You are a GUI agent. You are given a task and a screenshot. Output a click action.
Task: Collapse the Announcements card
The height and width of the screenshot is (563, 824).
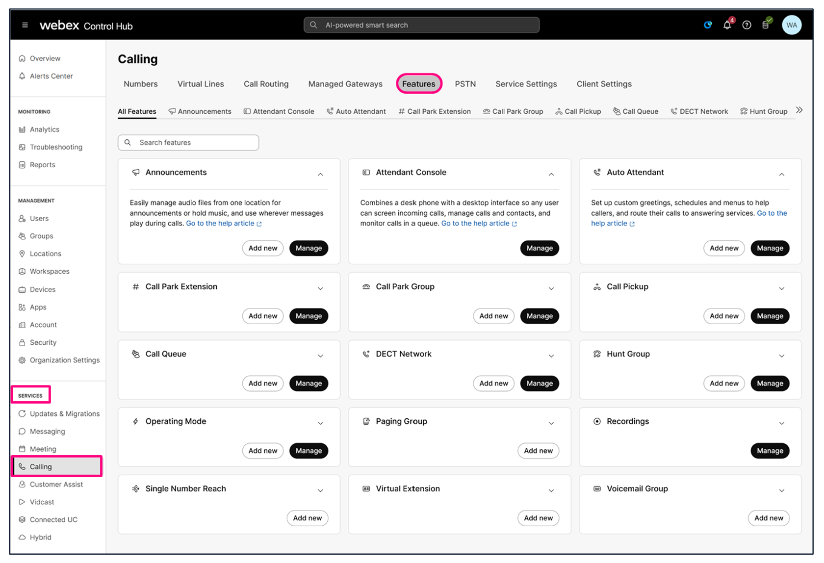[x=320, y=174]
